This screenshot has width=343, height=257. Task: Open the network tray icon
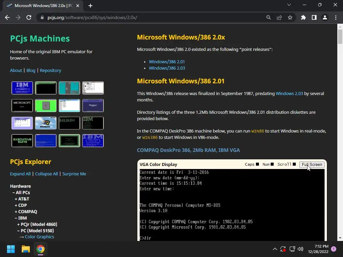tap(292, 249)
